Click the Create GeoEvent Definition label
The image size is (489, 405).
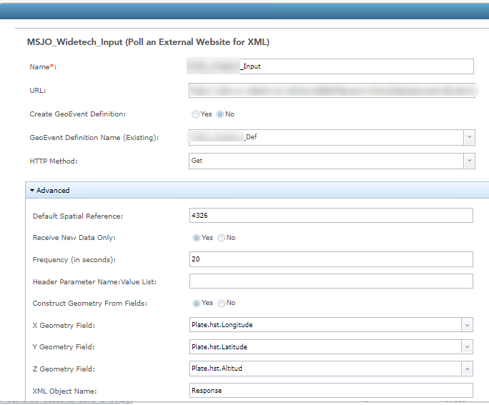click(78, 114)
